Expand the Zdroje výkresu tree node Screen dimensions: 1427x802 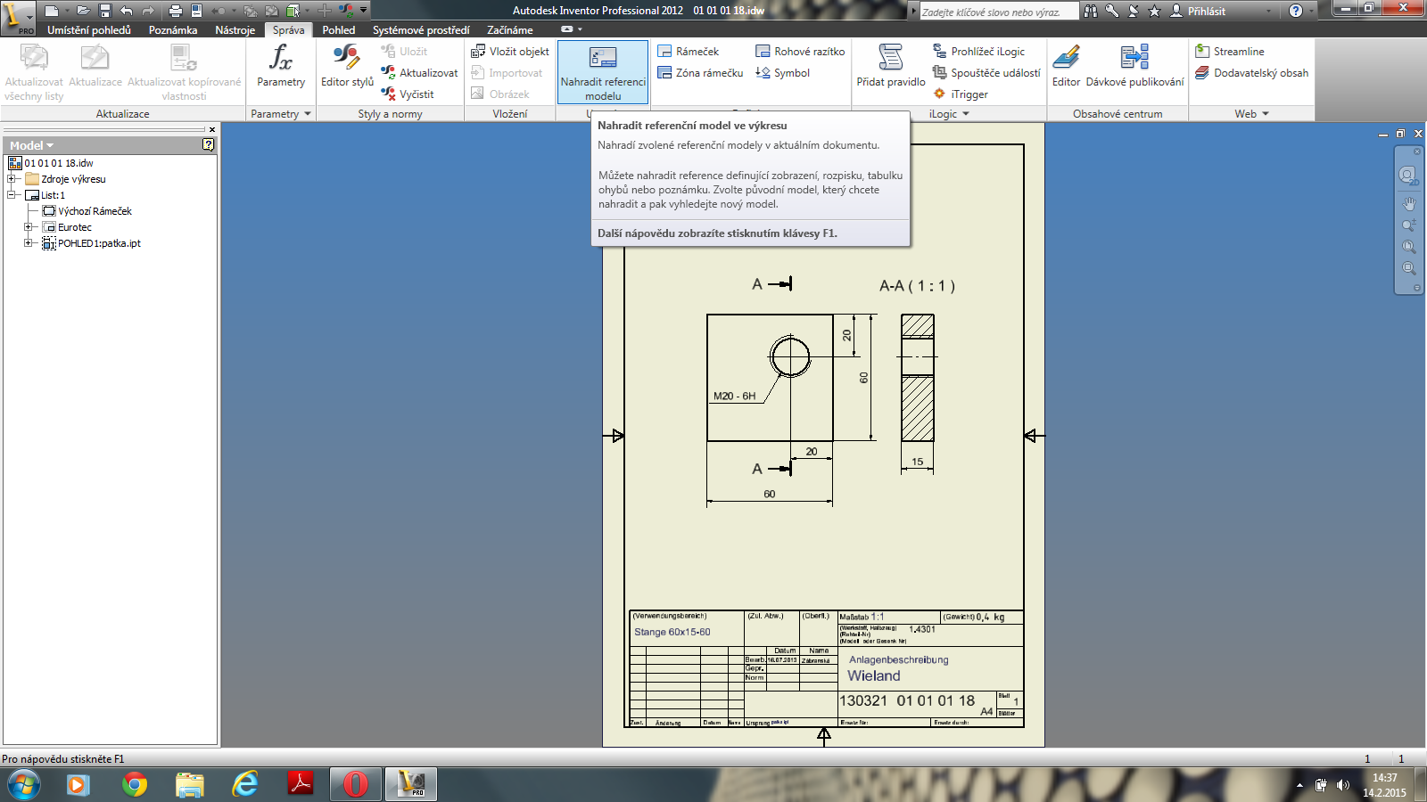12,179
